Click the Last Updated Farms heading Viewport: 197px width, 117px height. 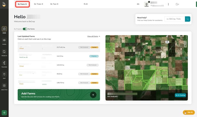click(26, 36)
